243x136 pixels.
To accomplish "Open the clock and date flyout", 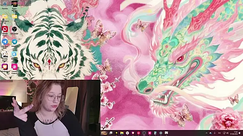I will pos(234,133).
